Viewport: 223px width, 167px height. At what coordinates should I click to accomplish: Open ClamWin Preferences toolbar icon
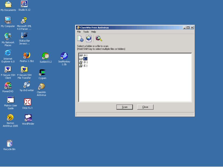click(x=80, y=39)
